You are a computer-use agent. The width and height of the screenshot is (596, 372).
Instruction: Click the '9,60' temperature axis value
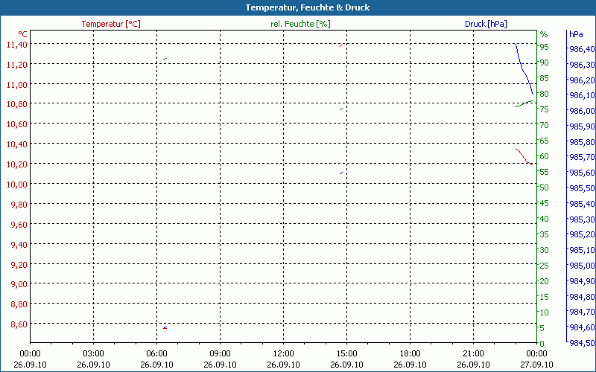click(x=19, y=225)
